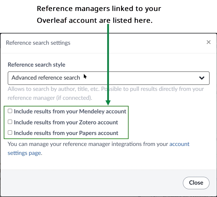Click the "Reference managers linked" annotation caption
This screenshot has width=217, height=197.
coord(99,14)
